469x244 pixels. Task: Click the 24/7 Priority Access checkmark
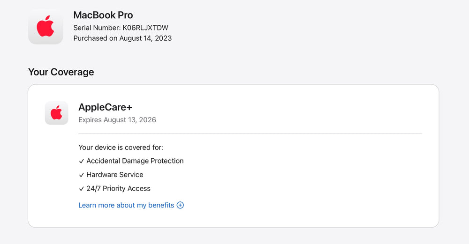click(82, 189)
